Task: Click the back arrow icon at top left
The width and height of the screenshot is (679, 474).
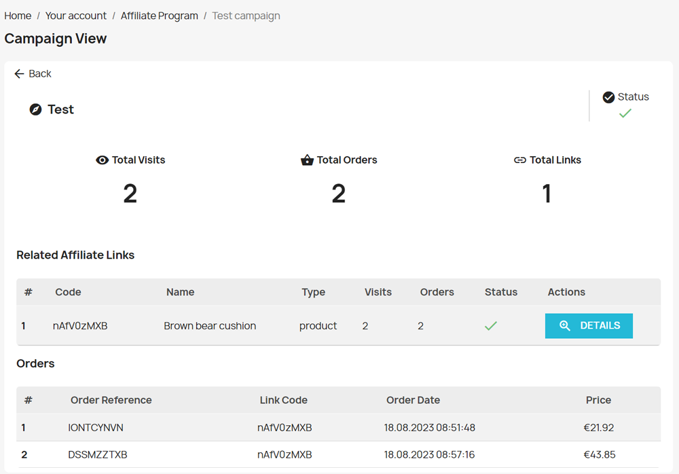Action: 19,73
